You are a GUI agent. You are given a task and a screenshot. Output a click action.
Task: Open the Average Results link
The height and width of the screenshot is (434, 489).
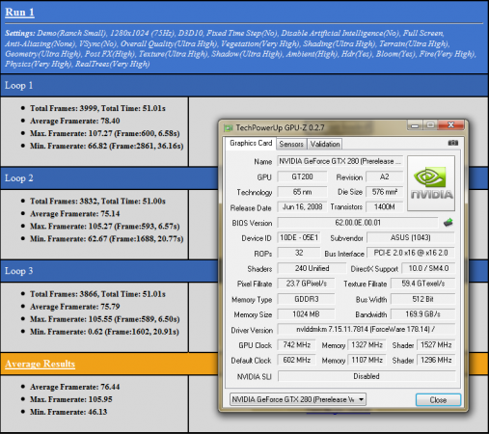(40, 364)
